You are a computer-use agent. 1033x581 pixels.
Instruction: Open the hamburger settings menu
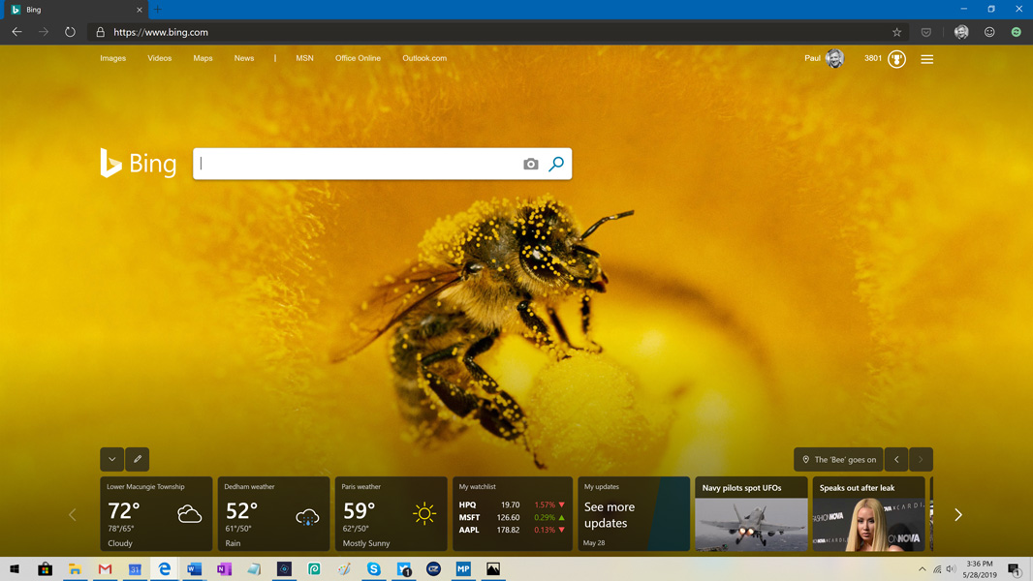coord(926,59)
